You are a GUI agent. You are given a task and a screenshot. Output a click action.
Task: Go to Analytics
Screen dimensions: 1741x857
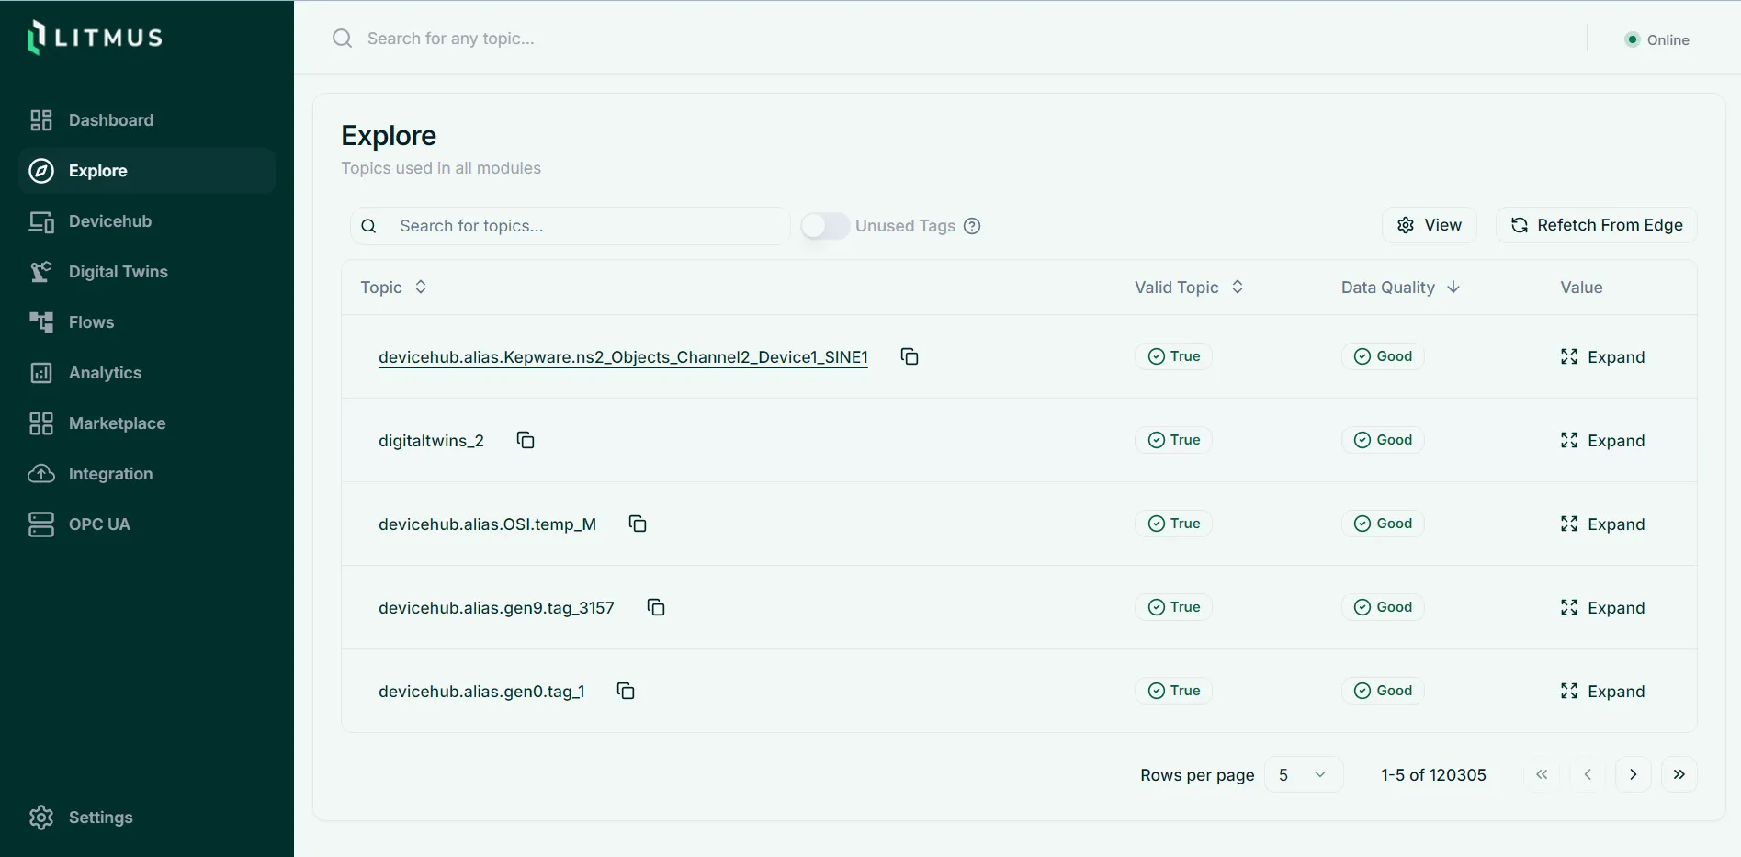(147, 373)
